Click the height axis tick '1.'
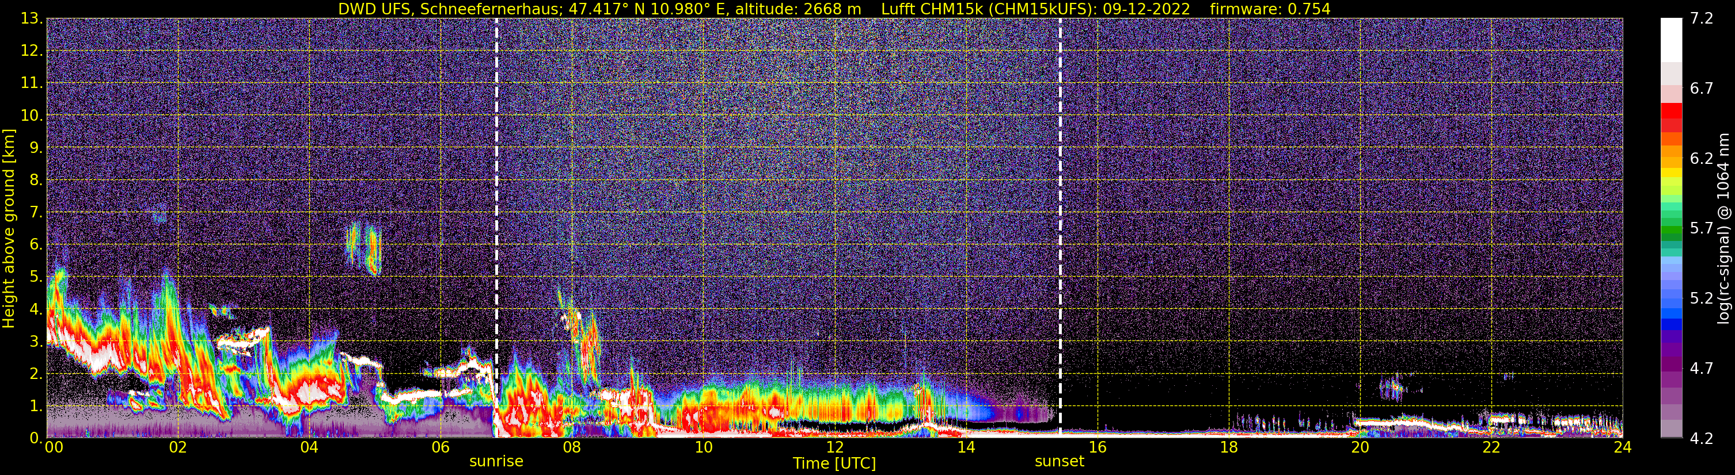Viewport: 1735px width, 475px height. pyautogui.click(x=36, y=407)
